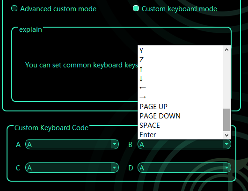
Task: Open the dropdown arrow for key A
Action: 114,144
